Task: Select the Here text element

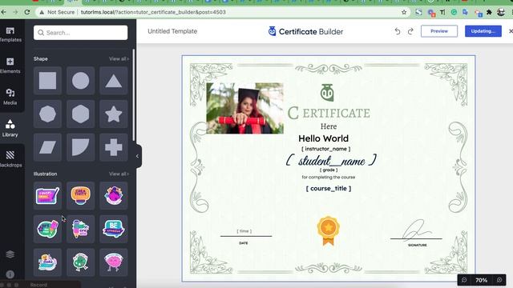Action: 329,126
